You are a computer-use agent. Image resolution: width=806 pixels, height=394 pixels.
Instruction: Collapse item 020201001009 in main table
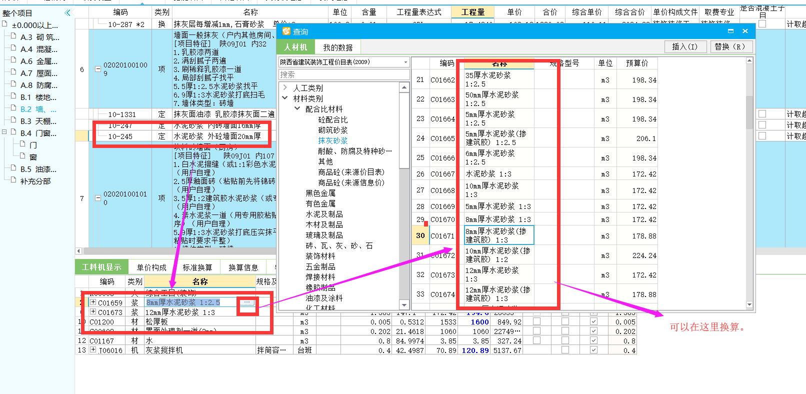(x=98, y=69)
